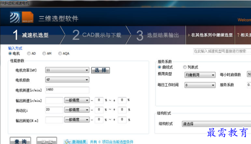Click the blue striped software logo
The image size is (251, 144).
tap(15, 17)
